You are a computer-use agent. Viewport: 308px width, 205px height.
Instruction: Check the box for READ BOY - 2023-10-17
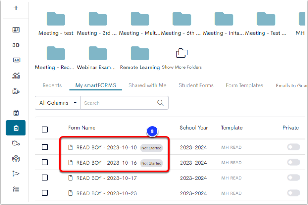click(45, 178)
